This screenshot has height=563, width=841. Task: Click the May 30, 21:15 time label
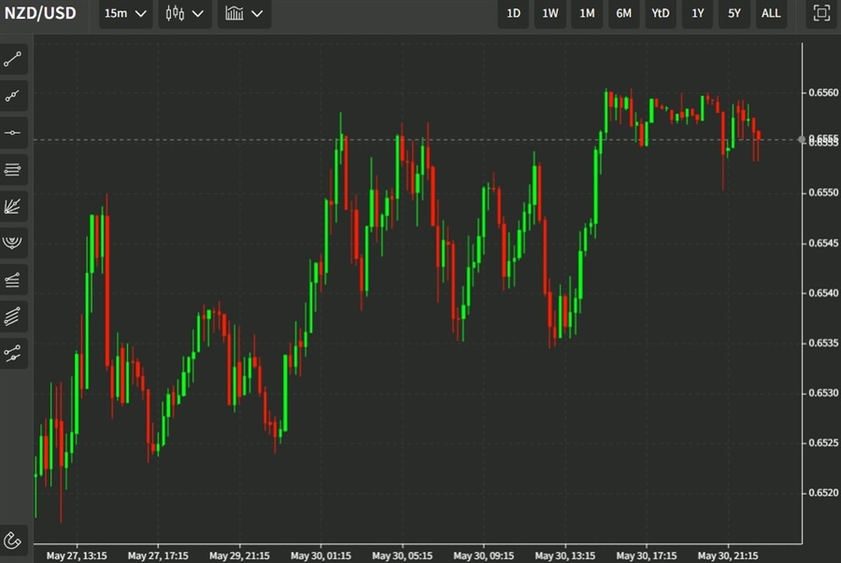coord(728,556)
